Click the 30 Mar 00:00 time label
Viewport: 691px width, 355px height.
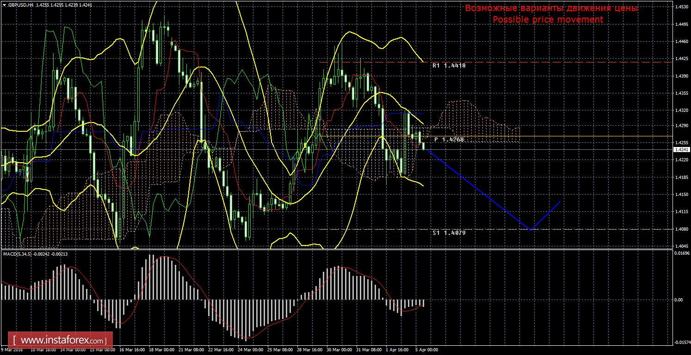pyautogui.click(x=339, y=350)
